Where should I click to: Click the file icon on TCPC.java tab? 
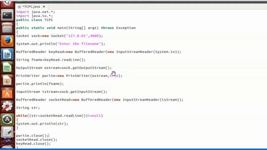tap(19, 7)
